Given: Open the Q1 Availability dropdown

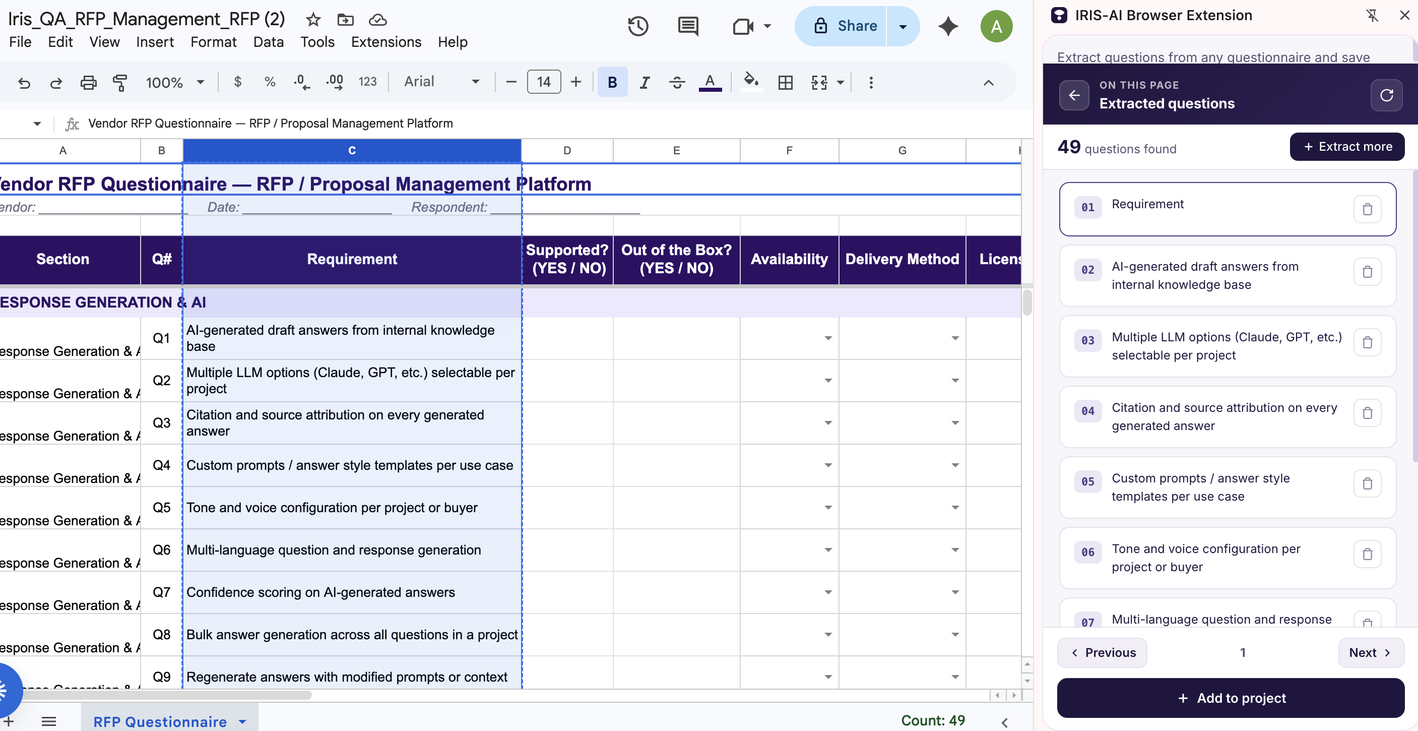Looking at the screenshot, I should pyautogui.click(x=828, y=338).
